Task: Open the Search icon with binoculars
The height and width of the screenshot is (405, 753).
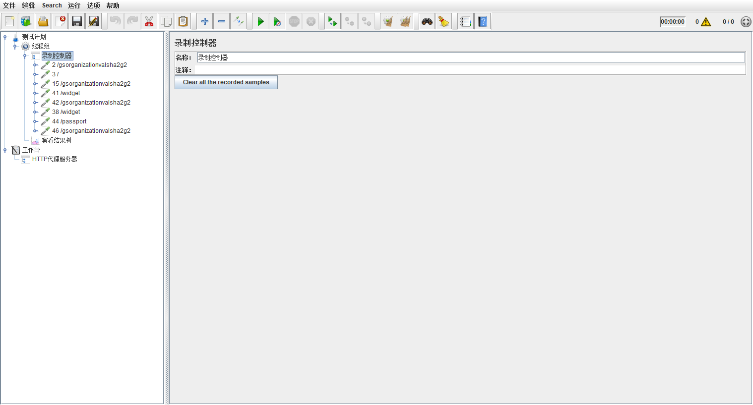Action: pyautogui.click(x=427, y=21)
